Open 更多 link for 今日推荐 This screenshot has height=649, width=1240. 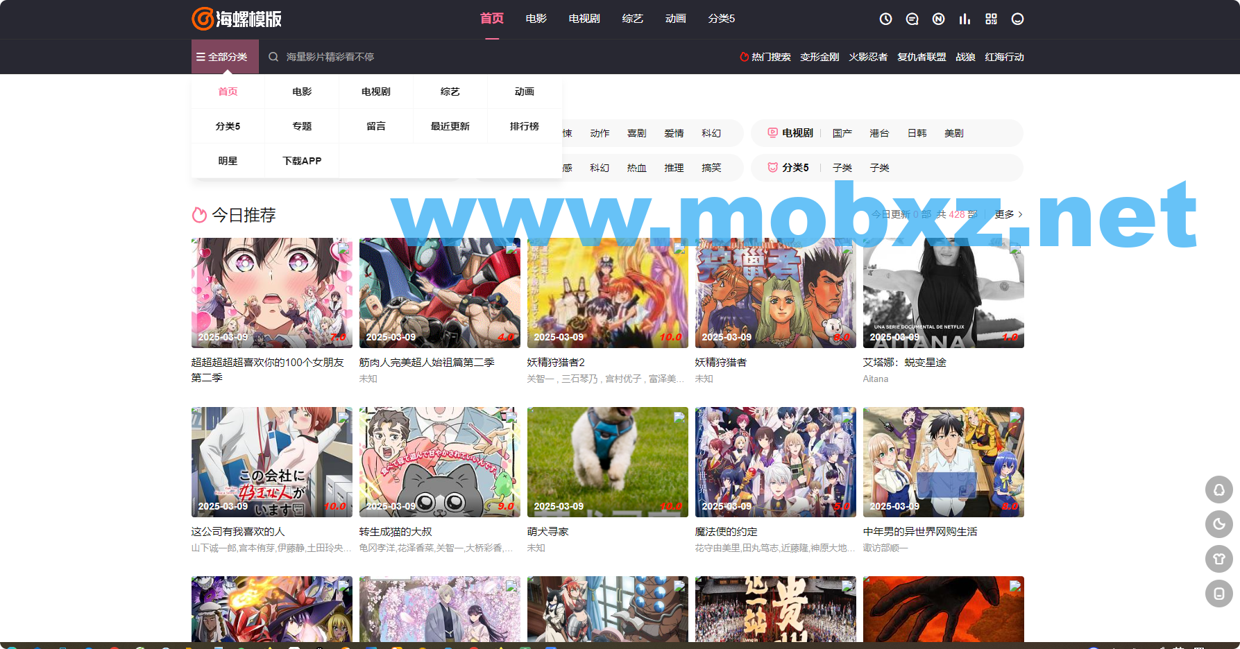click(1008, 214)
